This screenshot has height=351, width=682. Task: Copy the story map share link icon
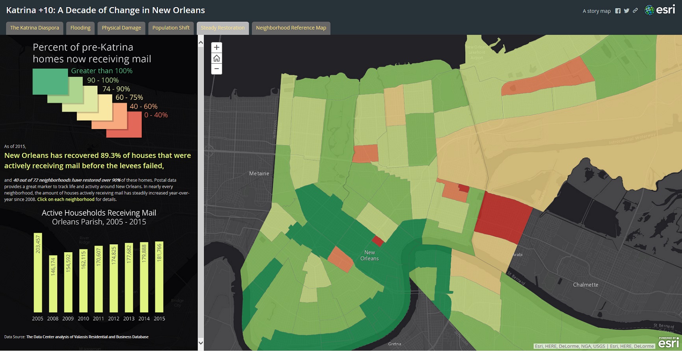[635, 11]
